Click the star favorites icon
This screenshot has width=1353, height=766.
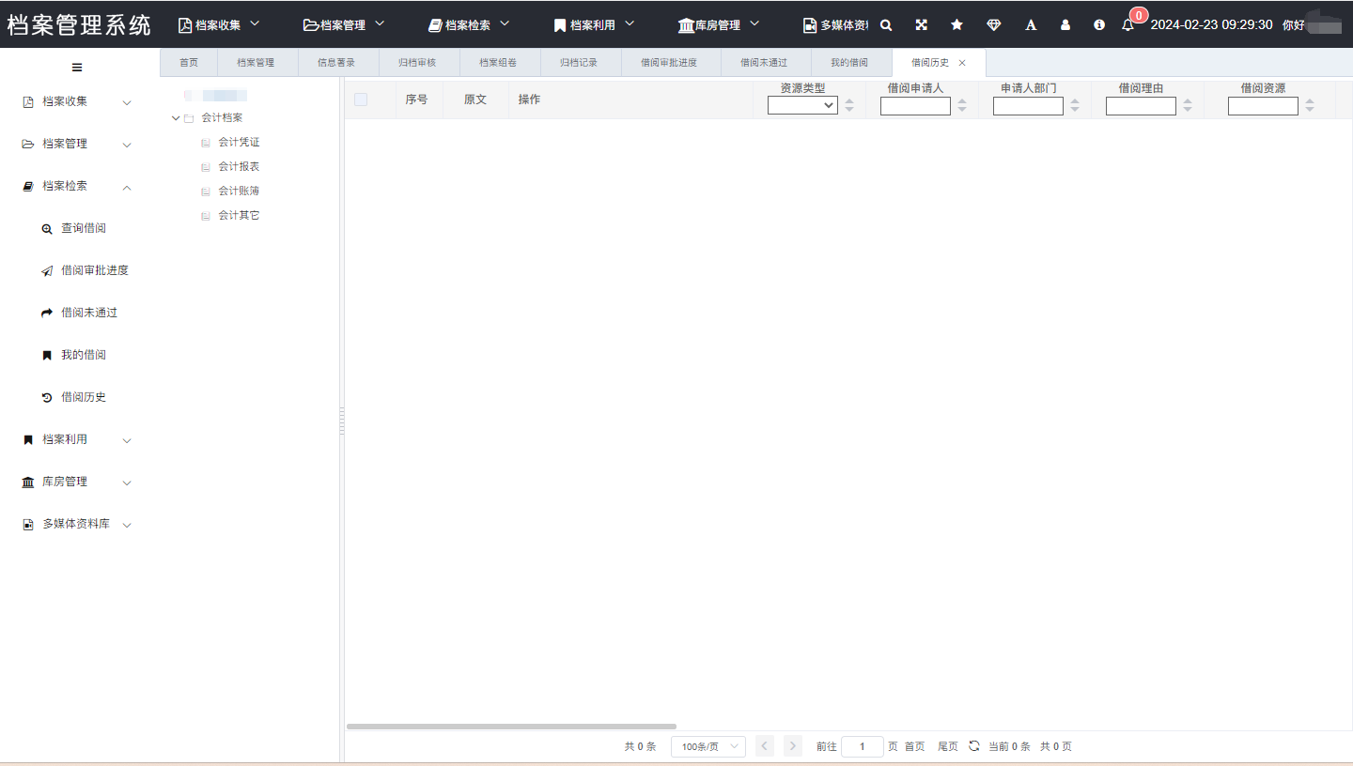tap(956, 25)
